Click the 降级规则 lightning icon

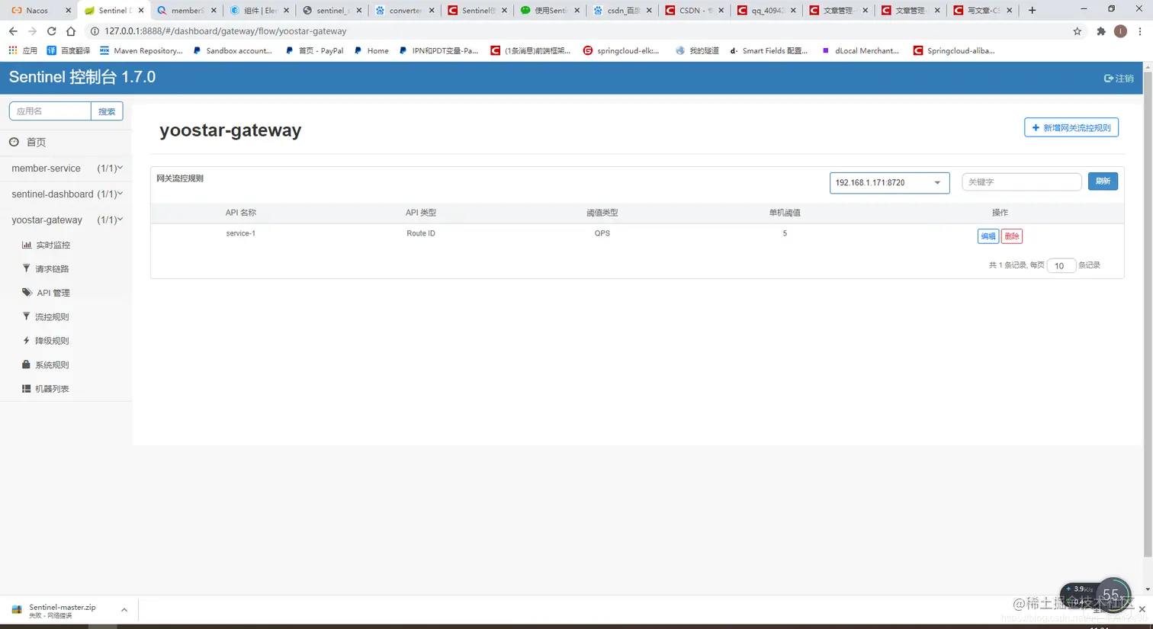[x=27, y=340]
